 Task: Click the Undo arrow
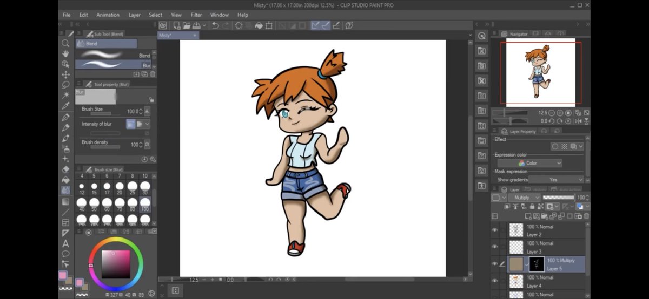coord(216,25)
